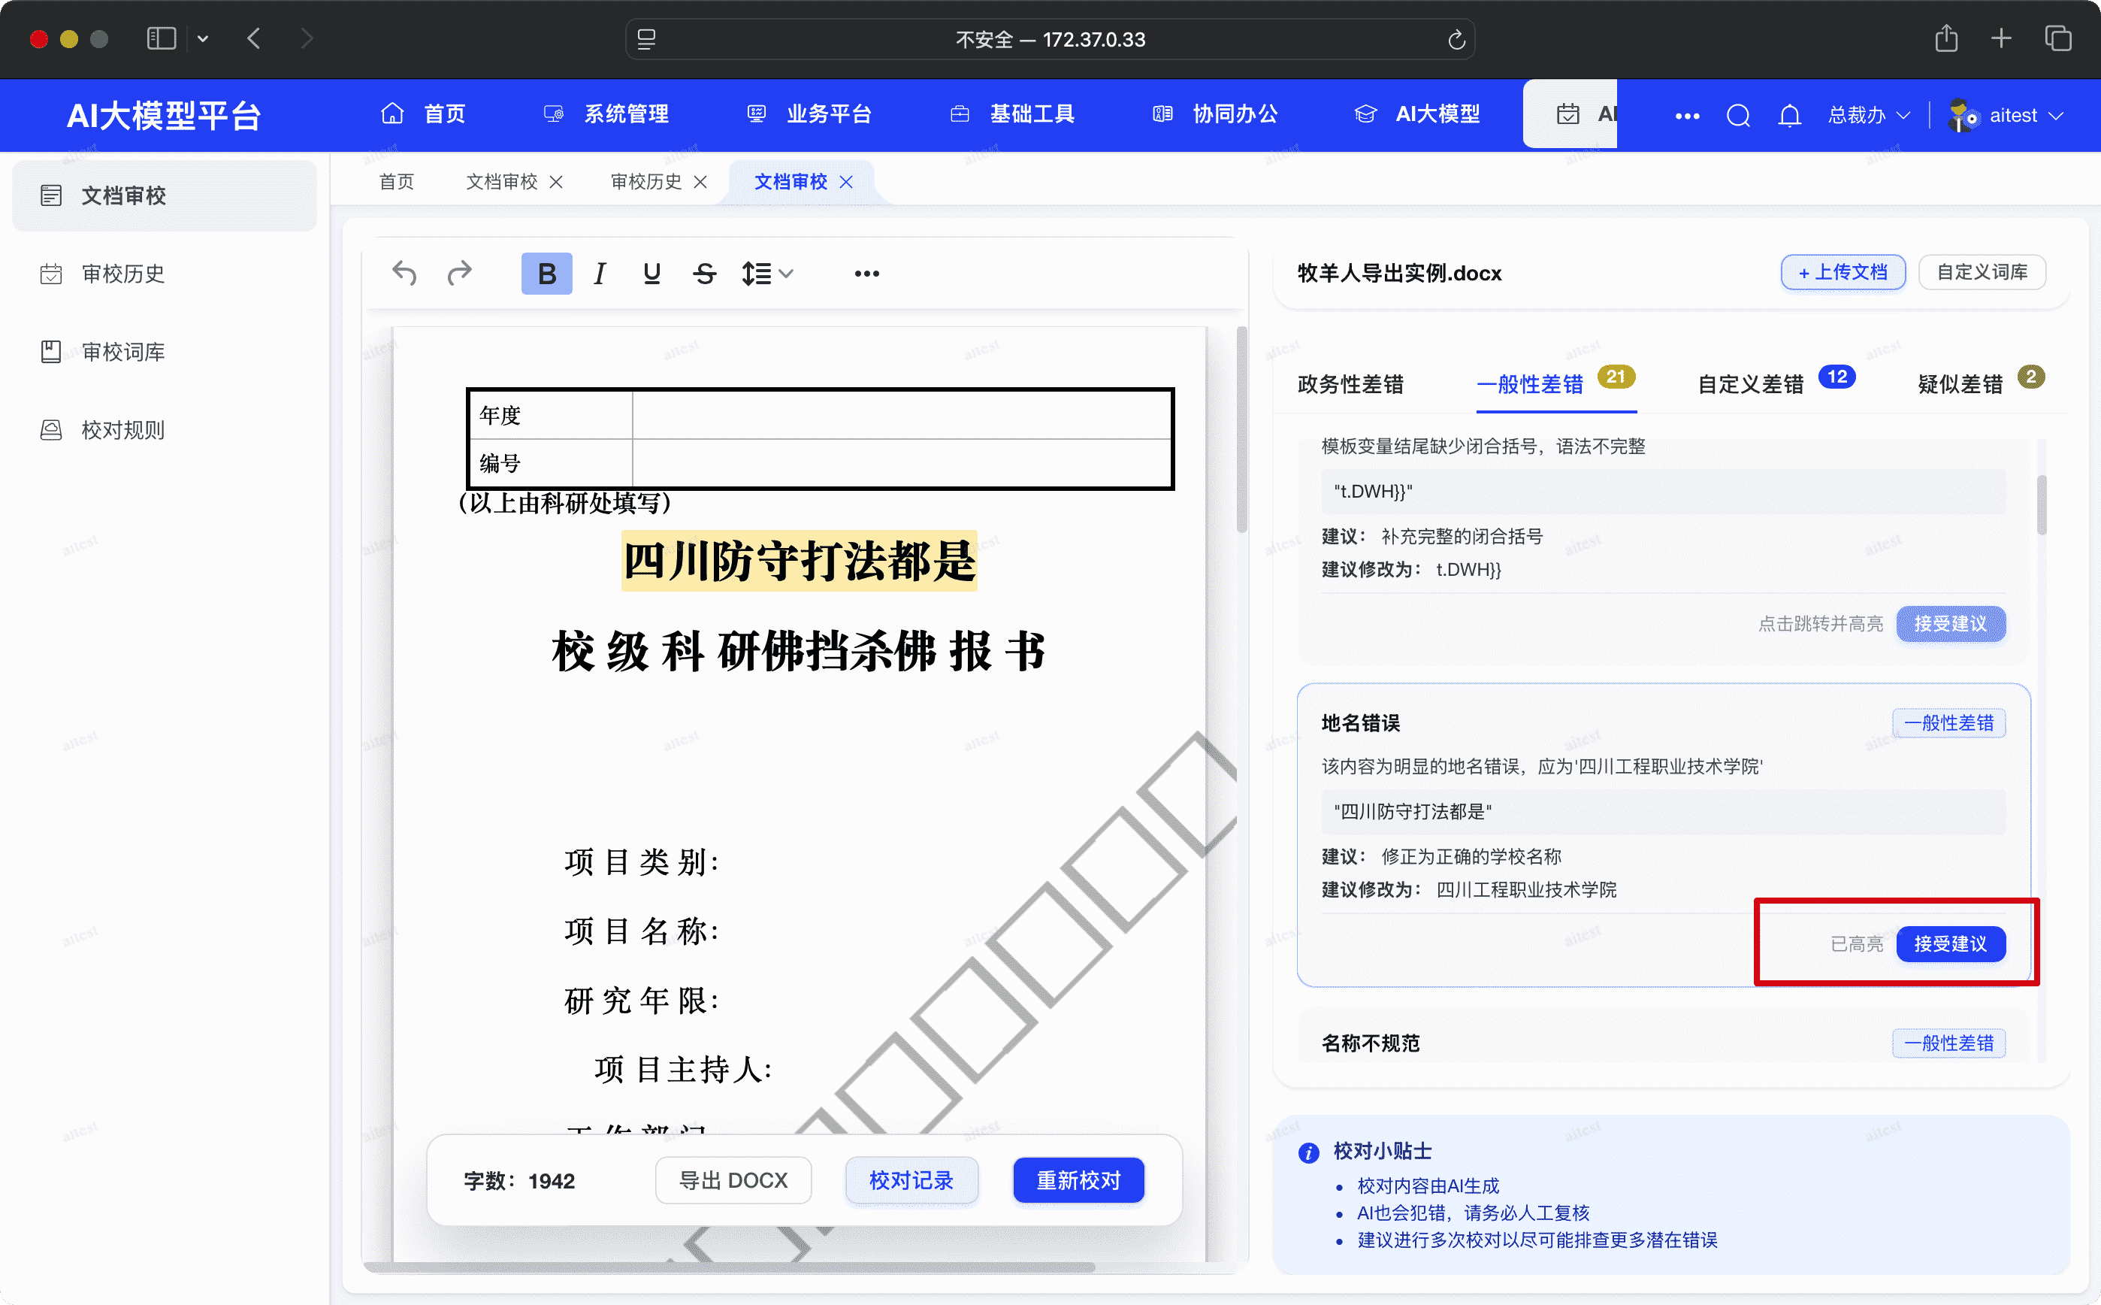Click 一般性差错 tag on 地名错误 card

point(1948,723)
